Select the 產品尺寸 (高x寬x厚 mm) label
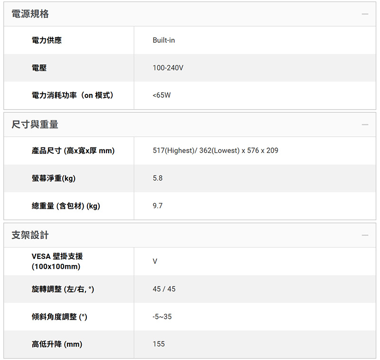380x360 pixels. click(73, 151)
